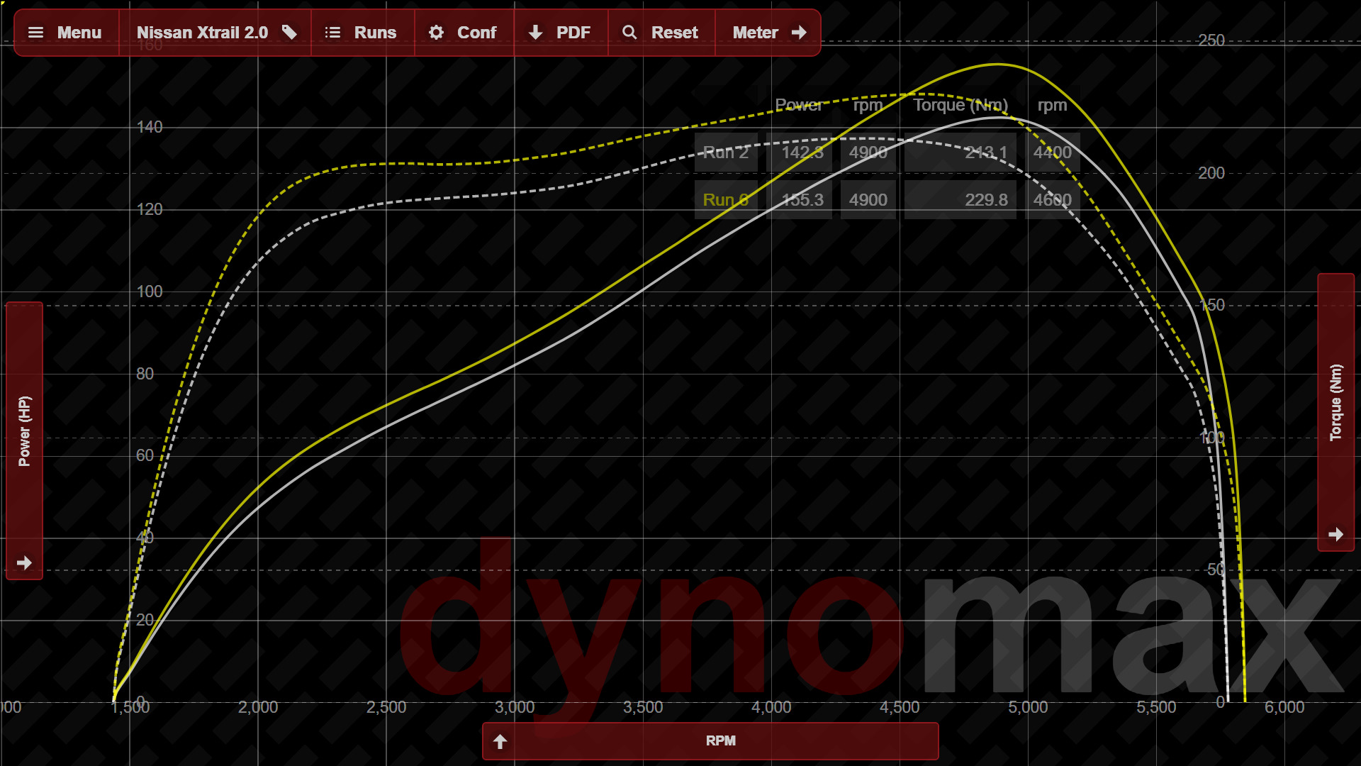Click the hamburger Menu icon
1361x766 pixels.
pyautogui.click(x=35, y=33)
